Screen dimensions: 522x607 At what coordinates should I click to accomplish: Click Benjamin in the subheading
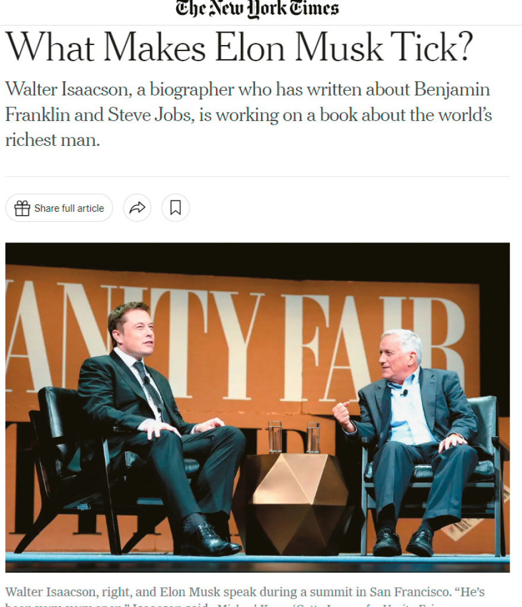tap(452, 90)
